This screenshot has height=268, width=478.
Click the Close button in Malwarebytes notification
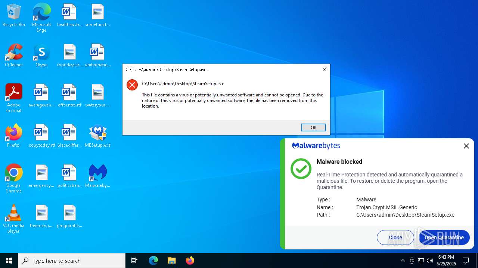tap(395, 237)
